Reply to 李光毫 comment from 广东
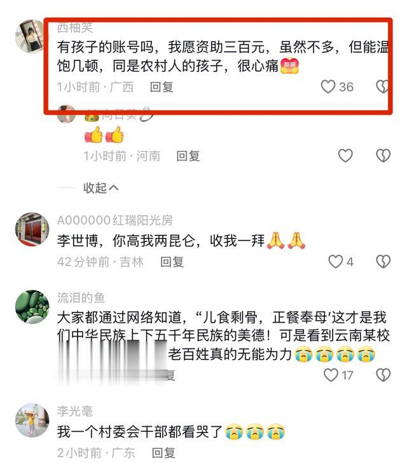 [x=163, y=453]
